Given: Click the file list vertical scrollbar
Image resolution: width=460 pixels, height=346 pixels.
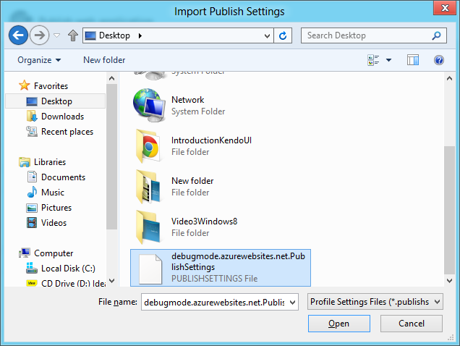Looking at the screenshot, I should coord(450,210).
